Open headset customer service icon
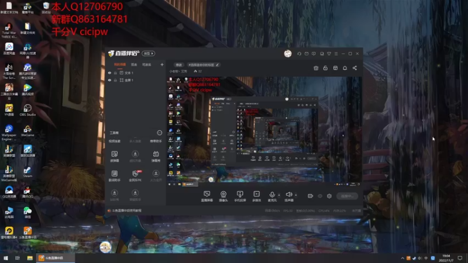Screen dimensions: 468x263 point(299,54)
